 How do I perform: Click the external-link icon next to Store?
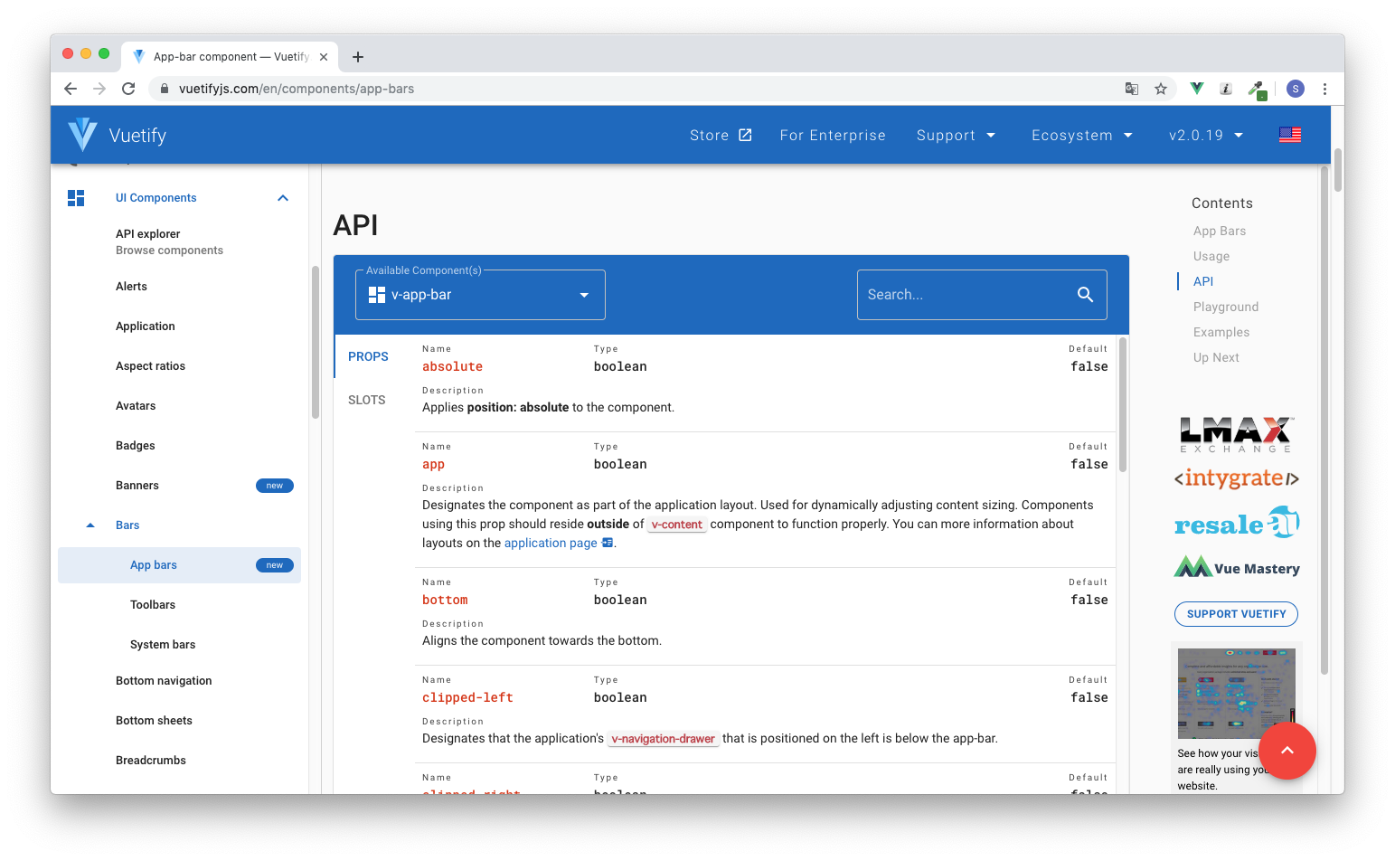[x=745, y=134]
